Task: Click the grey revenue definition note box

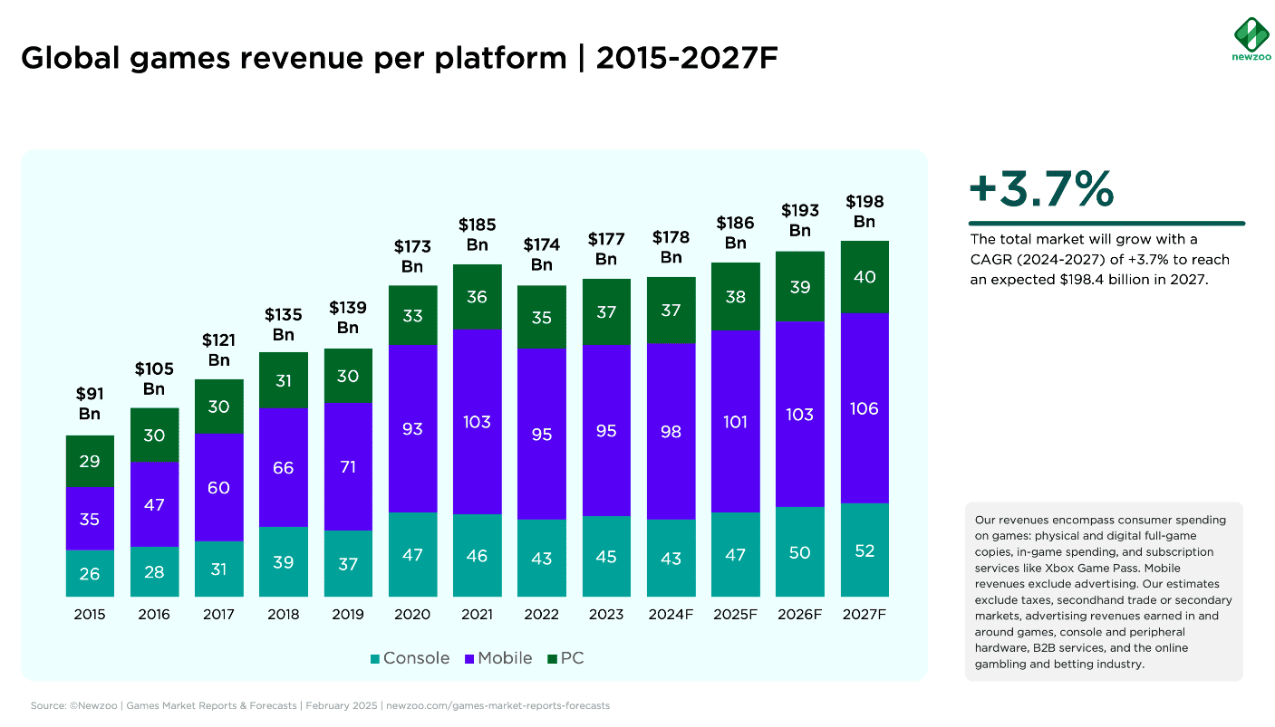Action: point(1104,591)
